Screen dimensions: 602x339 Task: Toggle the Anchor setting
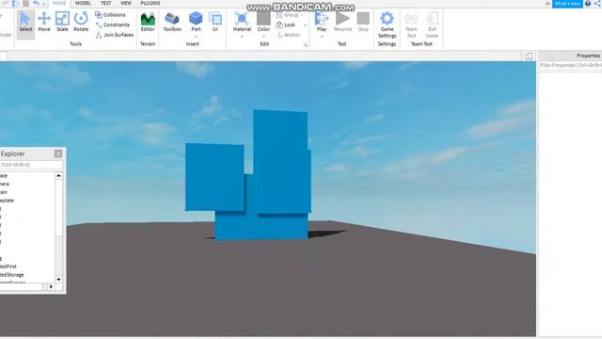(289, 35)
